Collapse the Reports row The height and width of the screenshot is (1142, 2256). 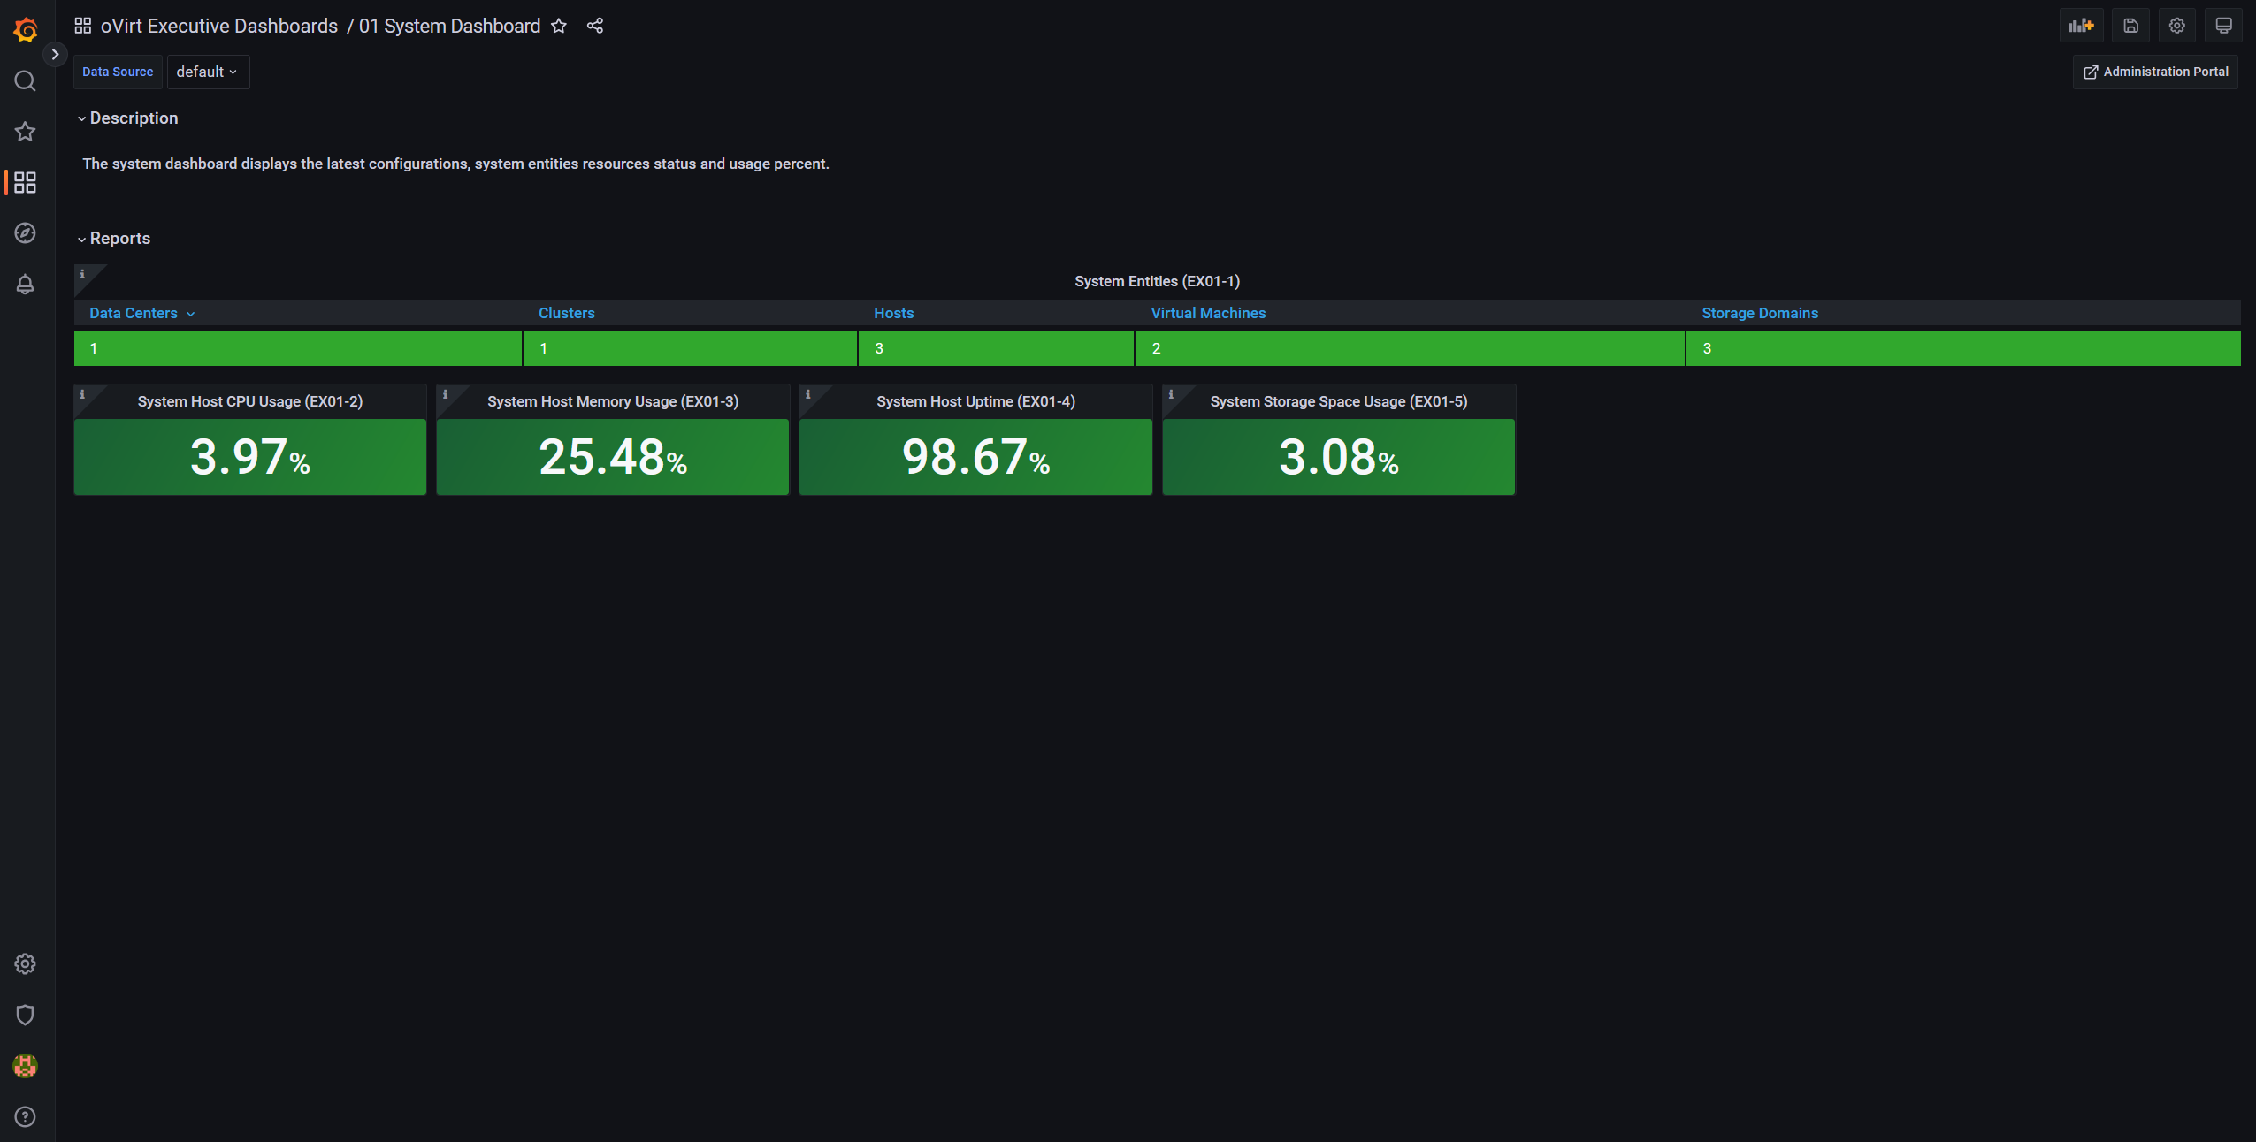pos(113,238)
